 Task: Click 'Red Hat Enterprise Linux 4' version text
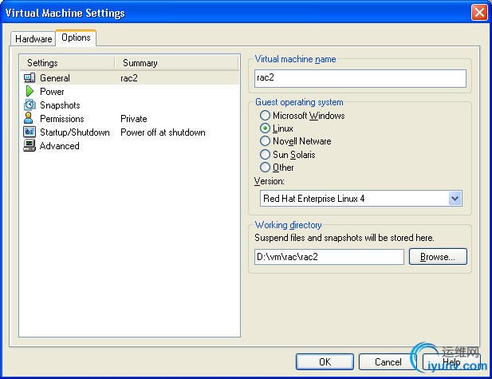coord(313,199)
